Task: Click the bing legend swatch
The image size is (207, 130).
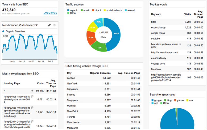Action: [x=165, y=100]
